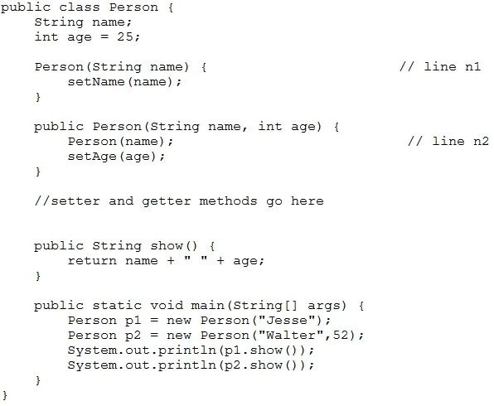
Task: Click the public static void main header
Action: [199, 306]
